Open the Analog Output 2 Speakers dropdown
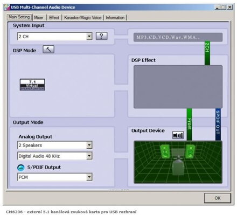237x215 pixels. point(89,145)
